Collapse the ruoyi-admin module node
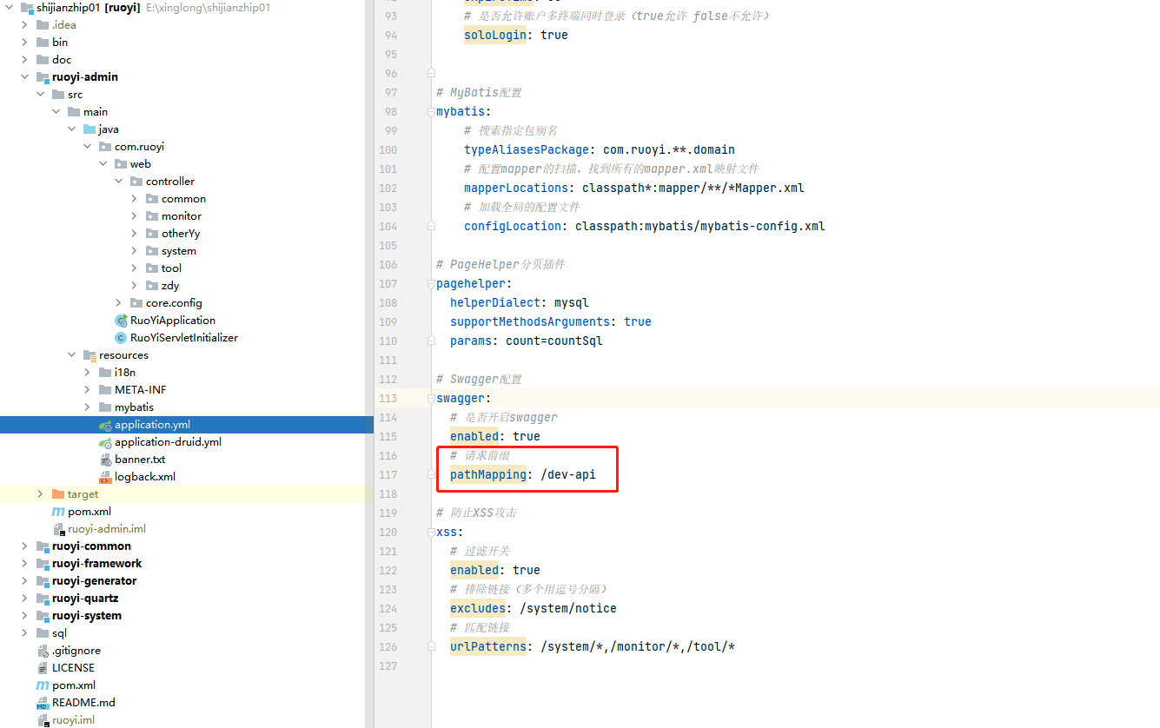The image size is (1160, 728). pos(25,77)
